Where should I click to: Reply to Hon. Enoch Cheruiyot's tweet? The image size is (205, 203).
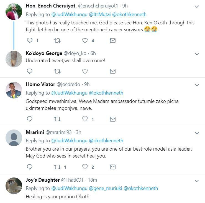point(30,40)
